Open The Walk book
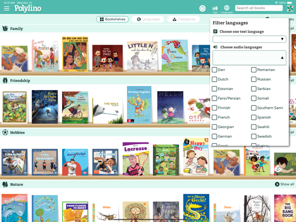 (107, 111)
